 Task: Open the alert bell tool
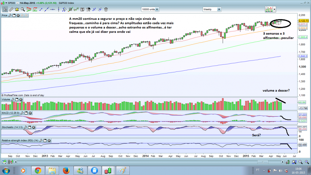17,9
